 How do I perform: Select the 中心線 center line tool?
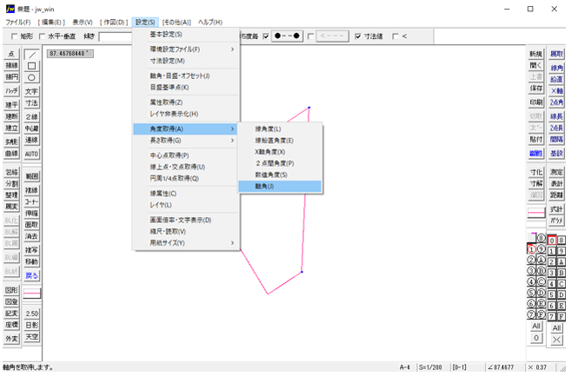pos(31,129)
